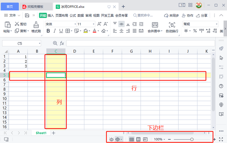This screenshot has width=227, height=143.
Task: Increase decimal places
Action: [x=208, y=31]
